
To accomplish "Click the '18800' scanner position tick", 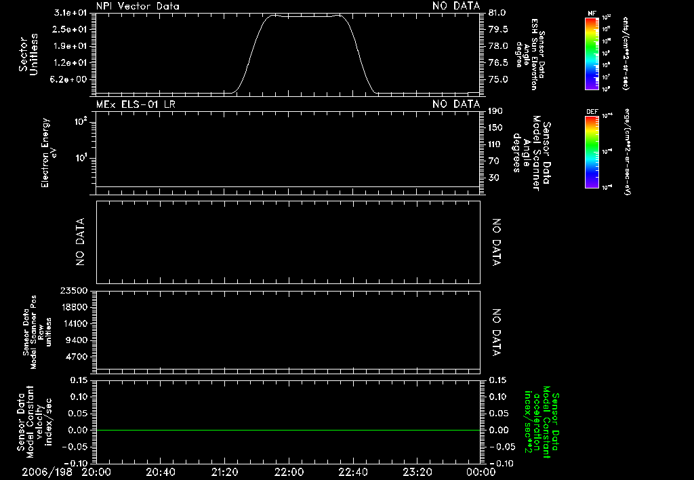I will 73,307.
